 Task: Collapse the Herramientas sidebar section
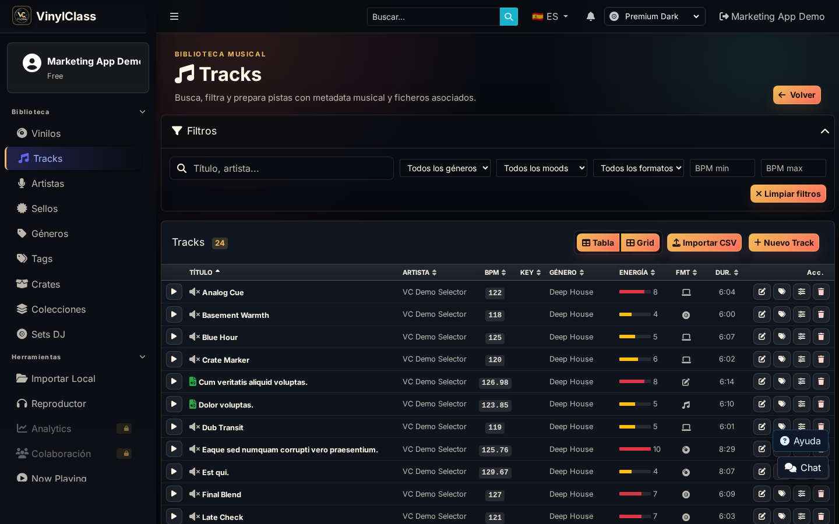(x=143, y=357)
